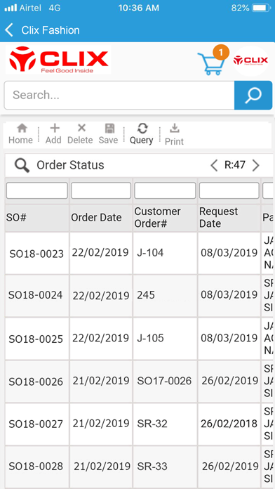Sort by the Order Date column header
Image resolution: width=275 pixels, height=489 pixels.
coord(101,218)
